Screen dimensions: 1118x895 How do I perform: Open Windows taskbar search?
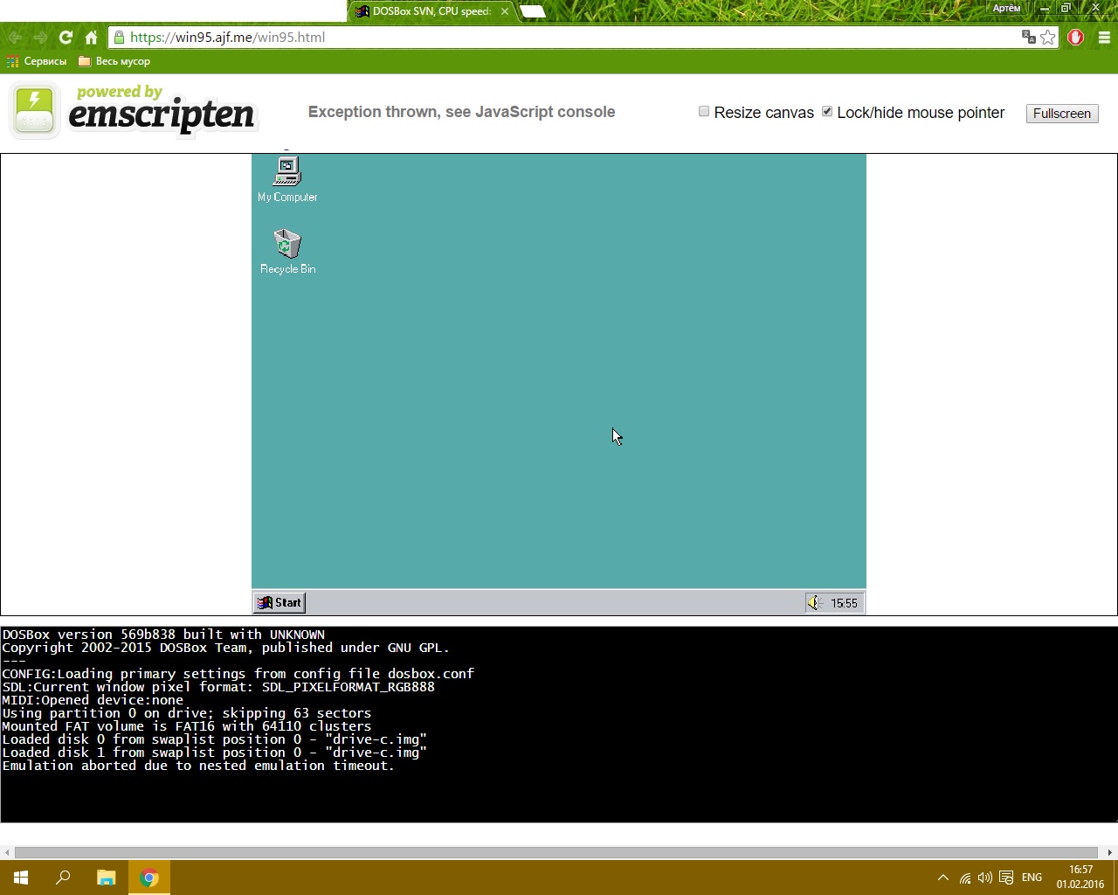click(63, 878)
